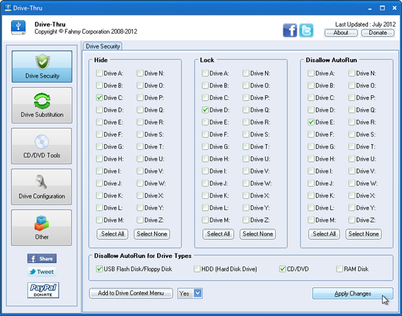Open the Drive Substitution section

pos(41,105)
